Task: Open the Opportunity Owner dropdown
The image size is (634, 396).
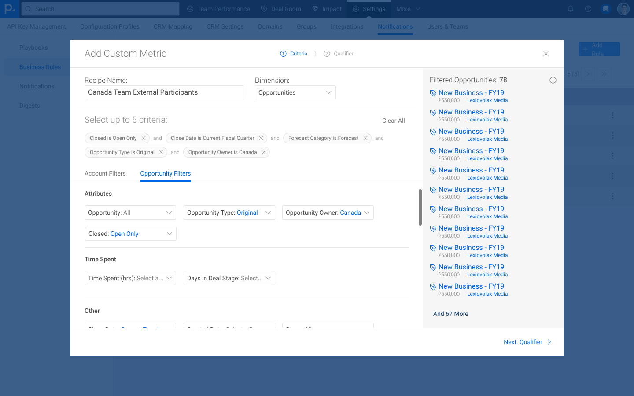Action: click(328, 213)
